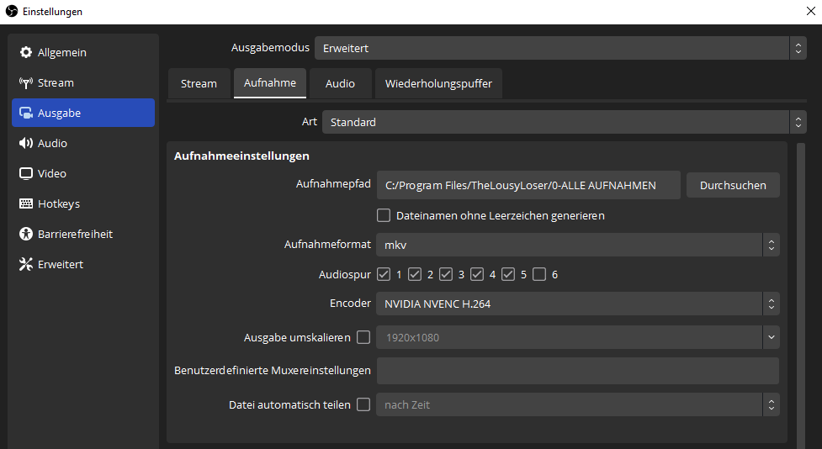
Task: Open Audio settings via speaker icon
Action: pos(25,144)
